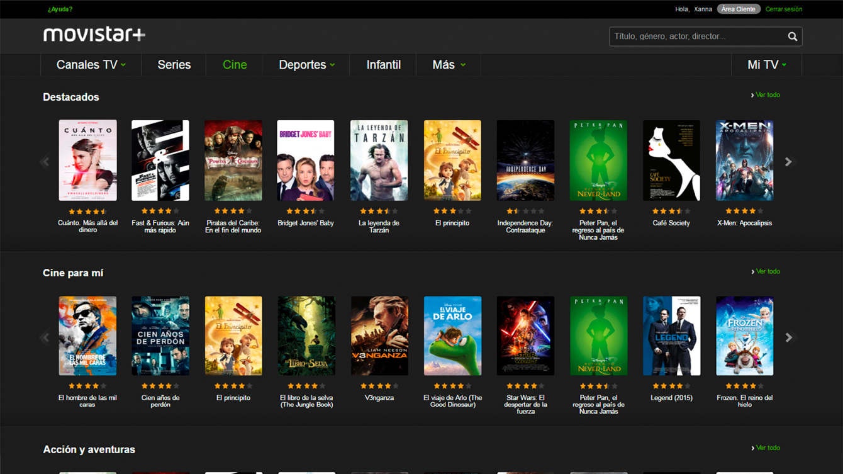Expand the Deportes dropdown
This screenshot has width=843, height=474.
point(306,65)
